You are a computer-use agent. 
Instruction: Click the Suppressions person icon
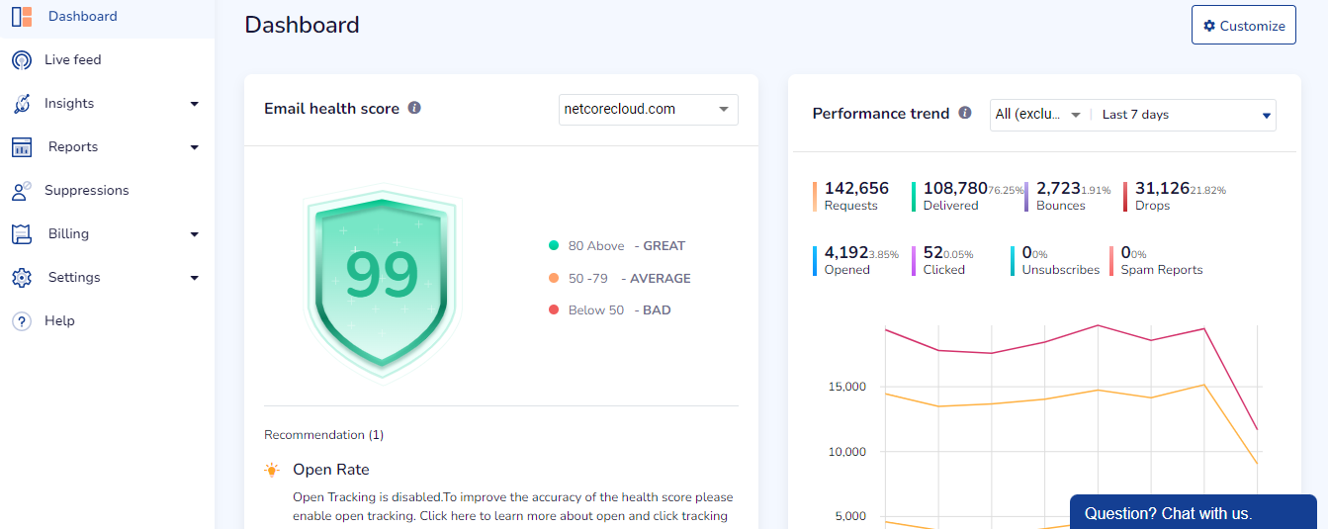(x=22, y=191)
